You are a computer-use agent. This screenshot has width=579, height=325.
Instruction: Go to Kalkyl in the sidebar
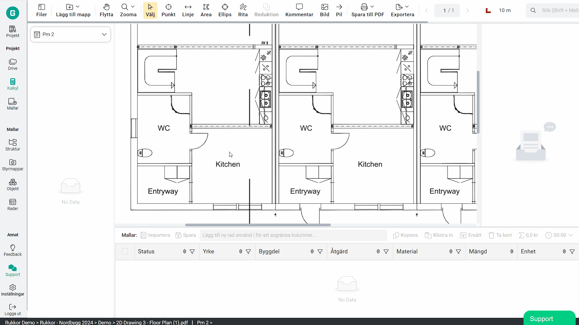point(13,84)
